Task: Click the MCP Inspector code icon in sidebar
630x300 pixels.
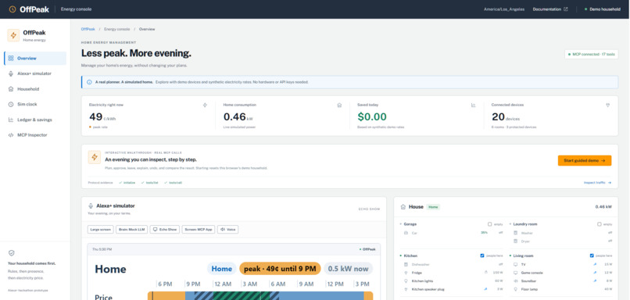Action: point(11,135)
